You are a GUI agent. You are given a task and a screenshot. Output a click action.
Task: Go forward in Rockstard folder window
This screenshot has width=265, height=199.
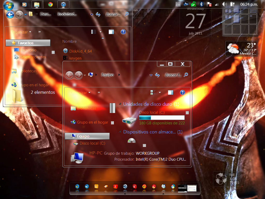pyautogui.click(x=19, y=15)
